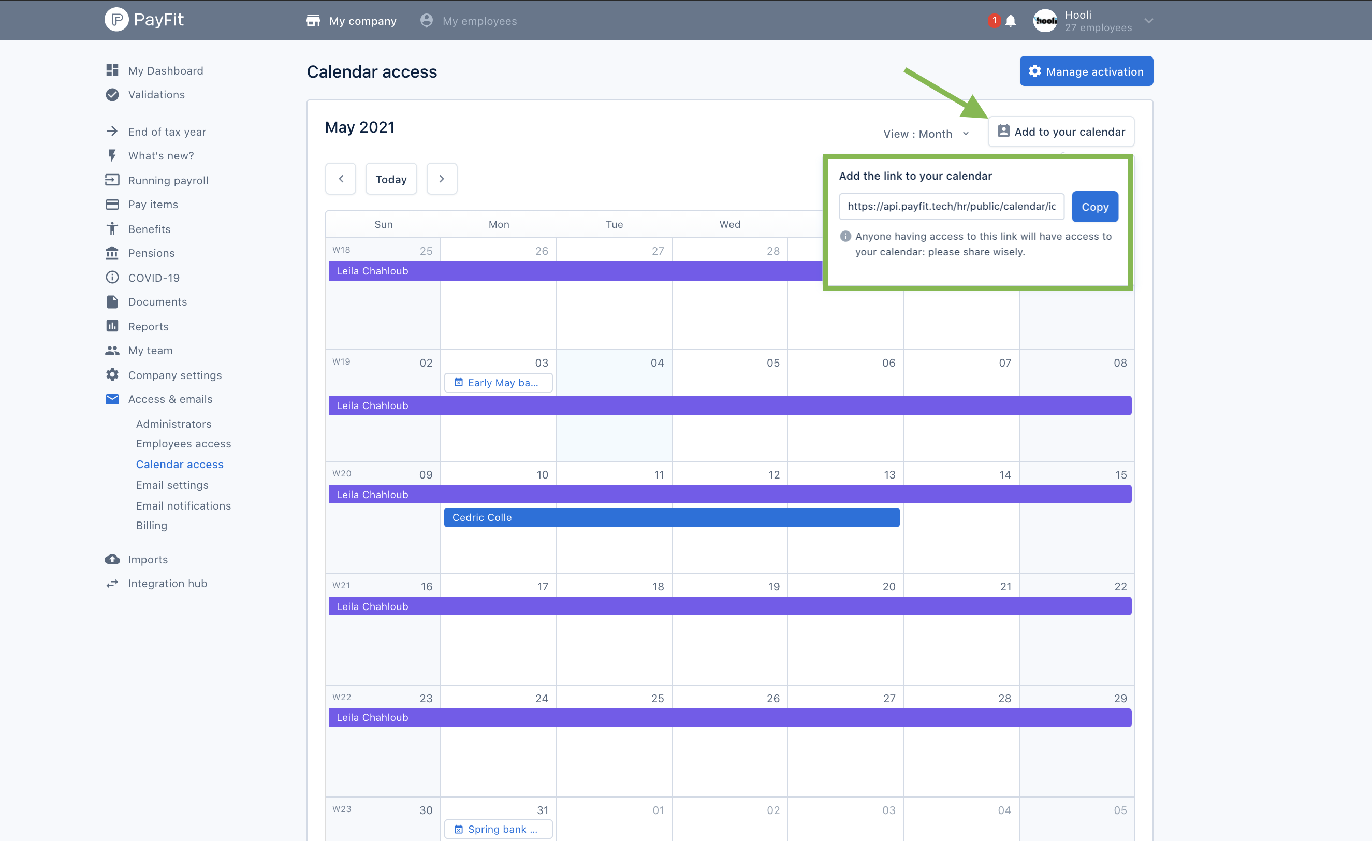Screen dimensions: 1372x841
Task: Click the What's new lightning icon
Action: (112, 155)
